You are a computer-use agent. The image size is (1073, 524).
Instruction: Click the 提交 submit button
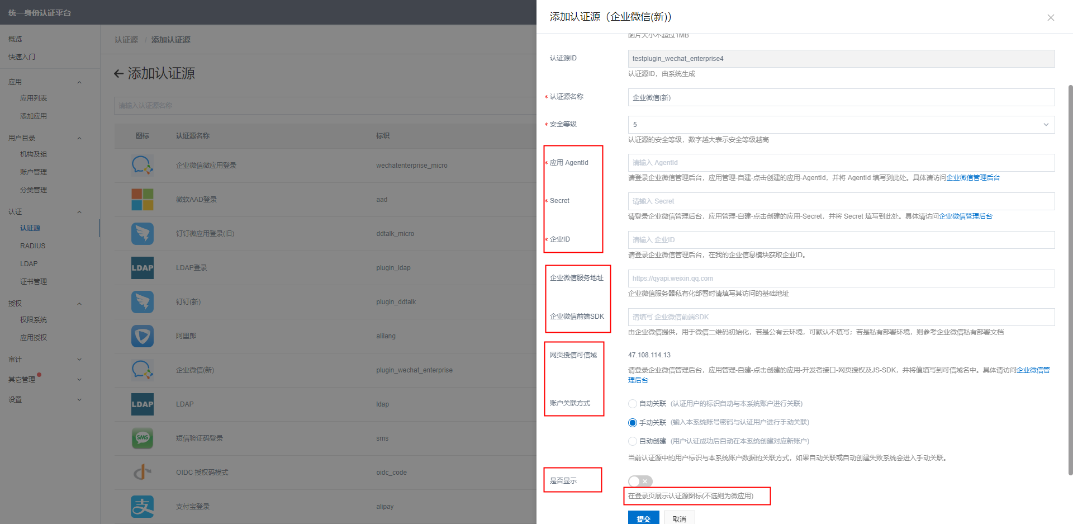click(x=643, y=518)
